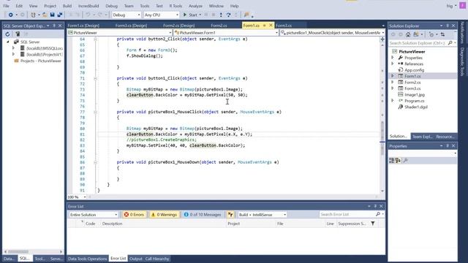Screen dimensions: 468x263
Task: Save the current file with the disk icon
Action: pos(52,15)
